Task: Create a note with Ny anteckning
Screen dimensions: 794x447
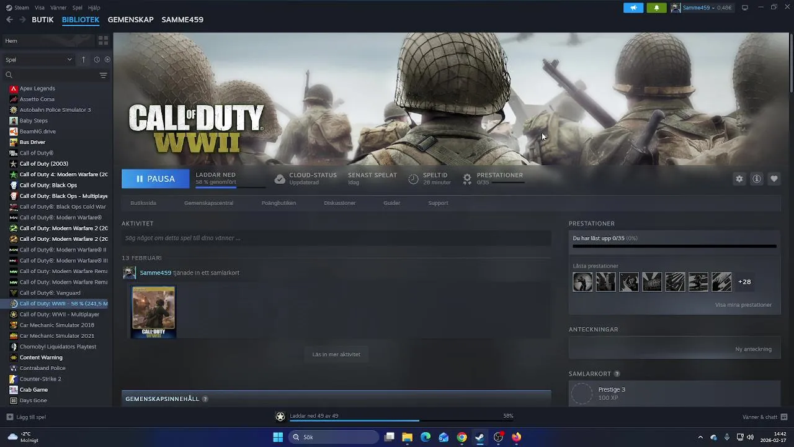Action: [x=753, y=349]
